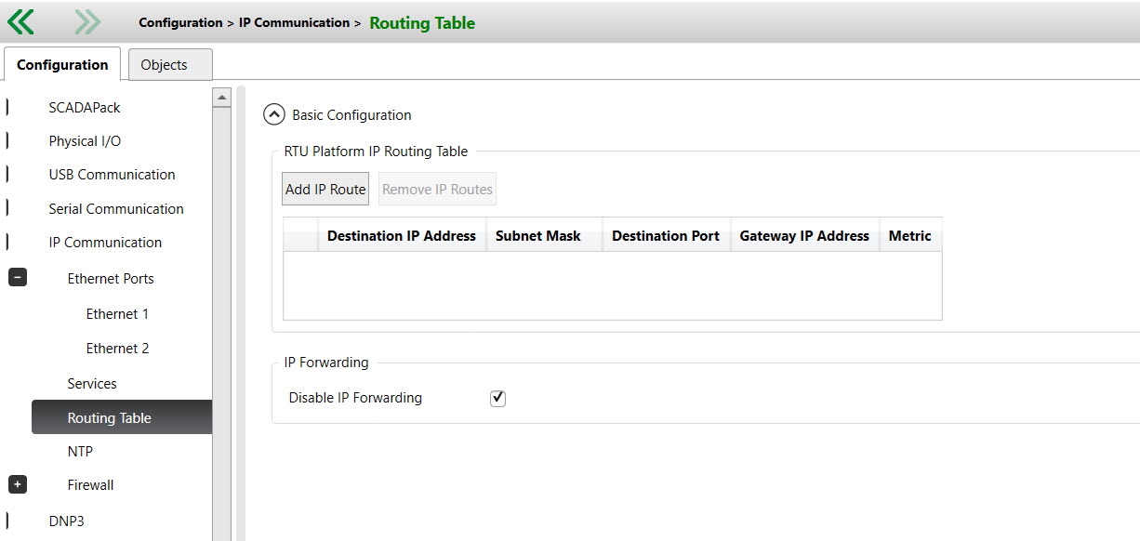Viewport: 1140px width, 541px height.
Task: Select Services in the navigation tree
Action: coord(92,383)
